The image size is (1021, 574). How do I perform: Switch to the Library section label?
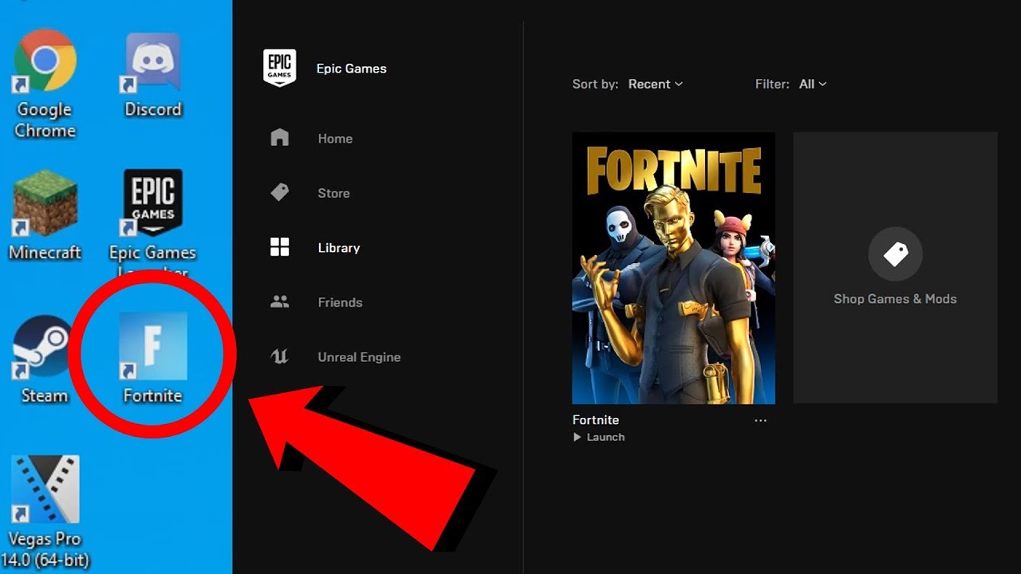click(x=339, y=248)
